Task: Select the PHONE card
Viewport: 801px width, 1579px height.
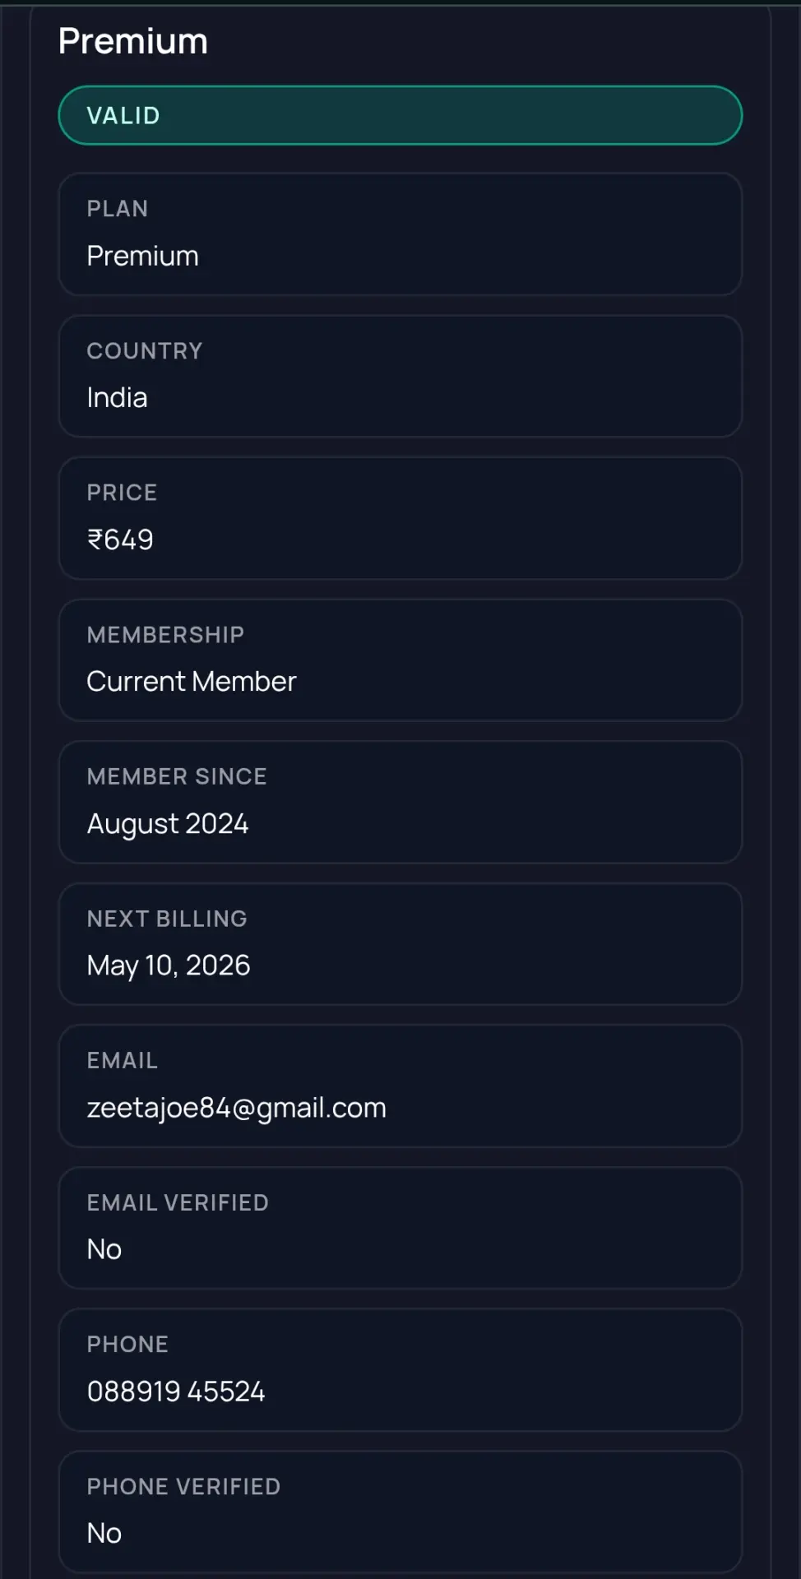Action: [x=400, y=1370]
